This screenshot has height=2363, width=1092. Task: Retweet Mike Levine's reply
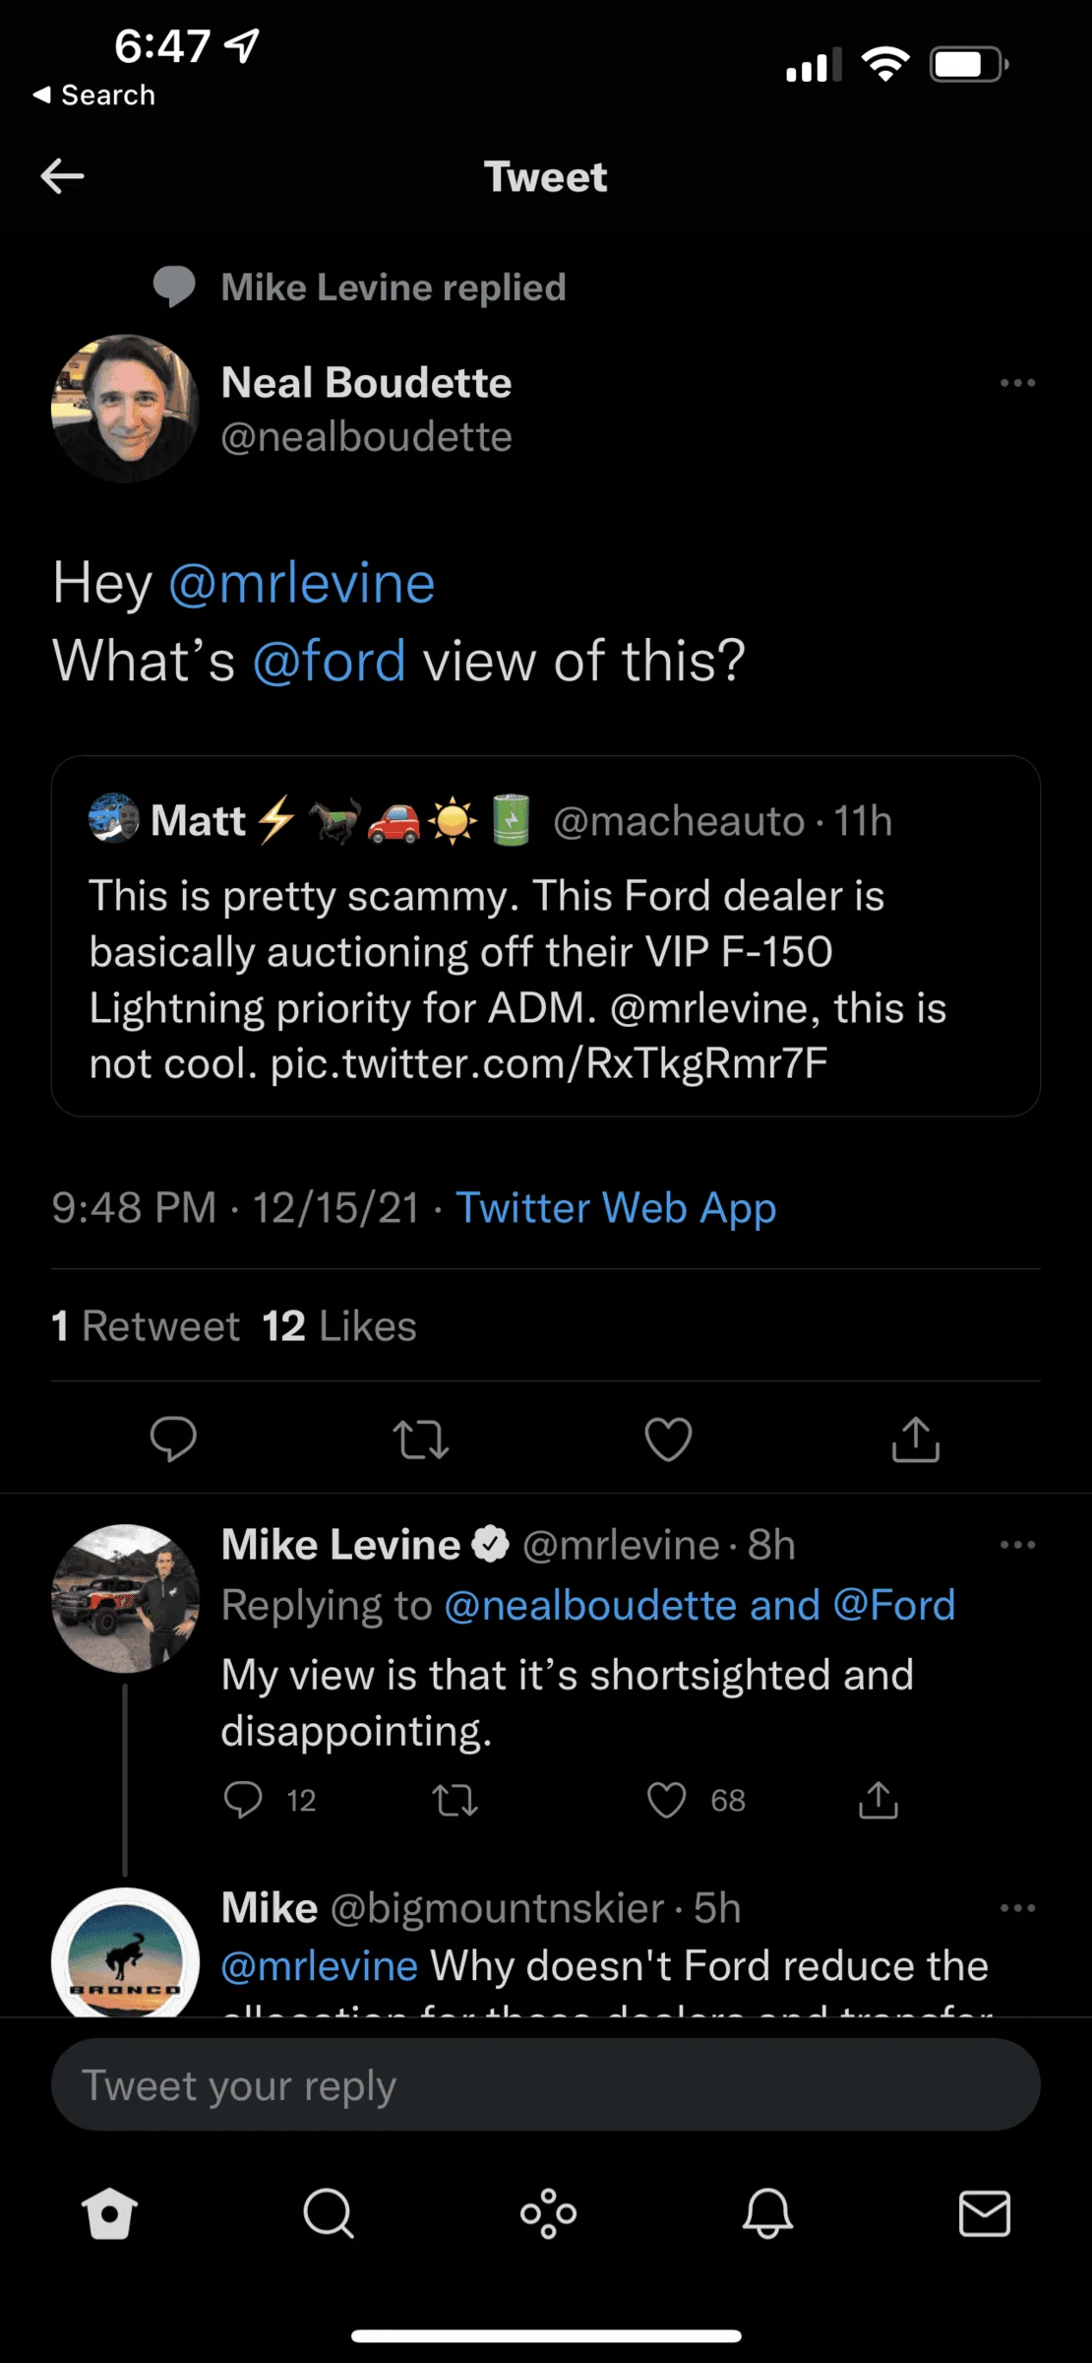click(x=455, y=1800)
